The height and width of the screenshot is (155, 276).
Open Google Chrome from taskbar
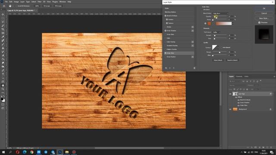[x=31, y=152]
